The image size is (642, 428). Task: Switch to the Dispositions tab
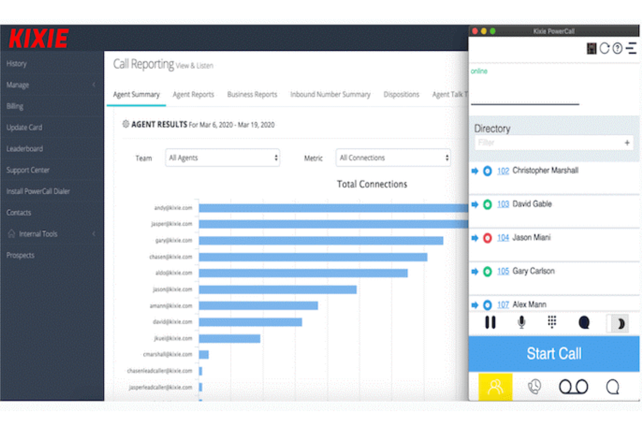[x=401, y=95]
